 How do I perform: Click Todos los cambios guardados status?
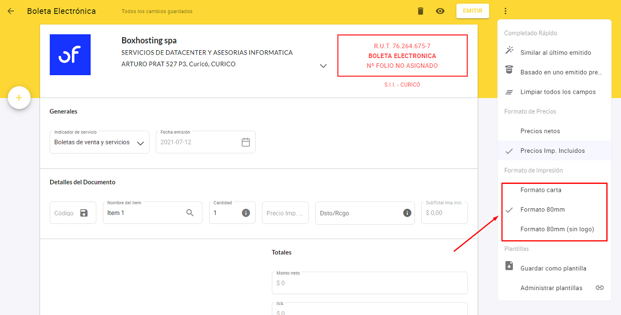pos(157,11)
